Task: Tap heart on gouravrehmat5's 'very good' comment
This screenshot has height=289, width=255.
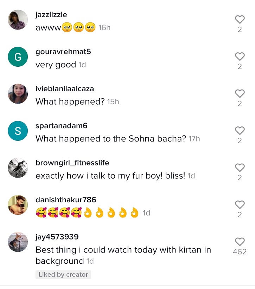Action: coord(240,57)
